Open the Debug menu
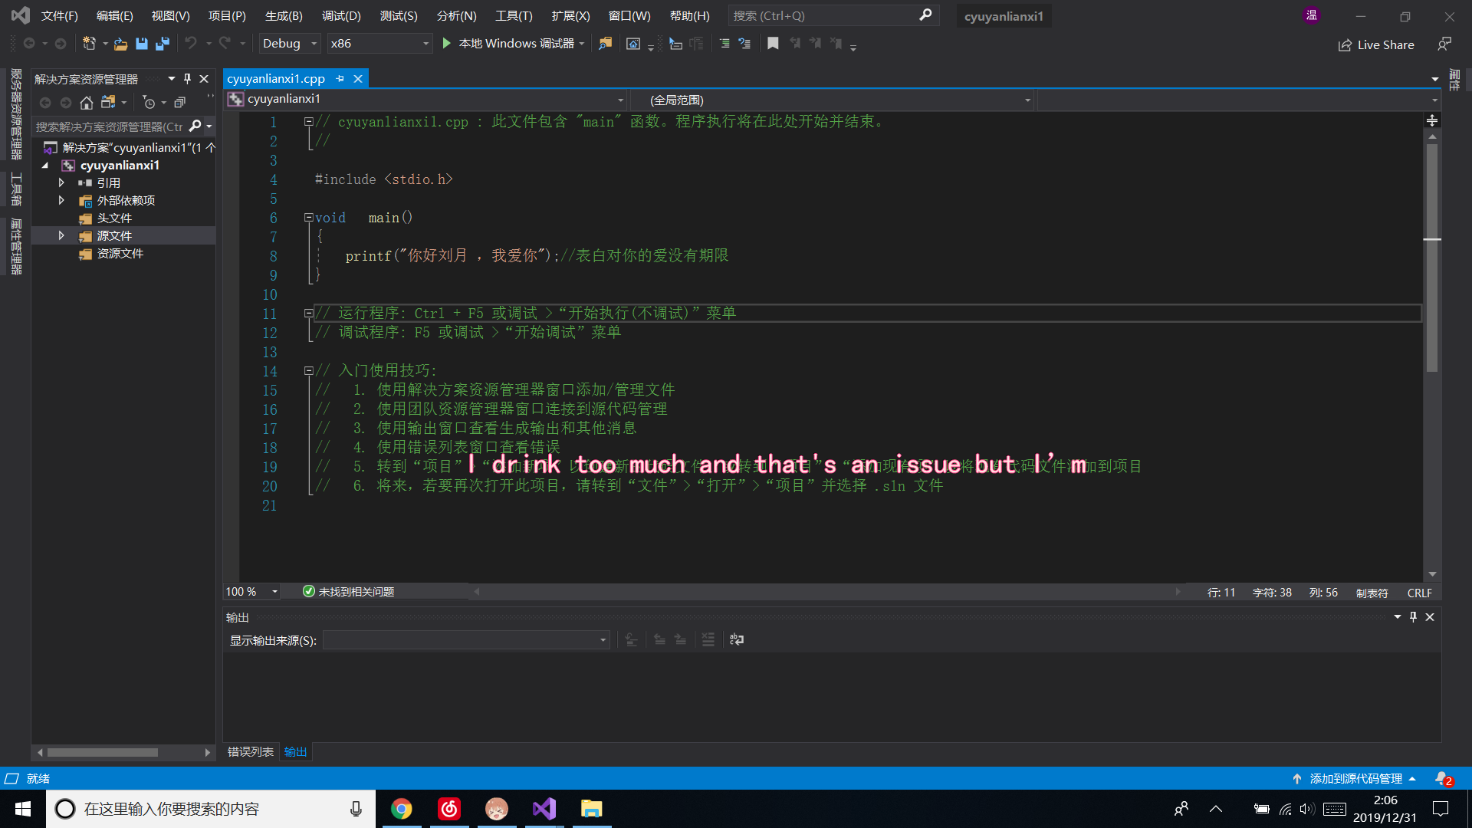This screenshot has width=1472, height=828. pyautogui.click(x=341, y=15)
